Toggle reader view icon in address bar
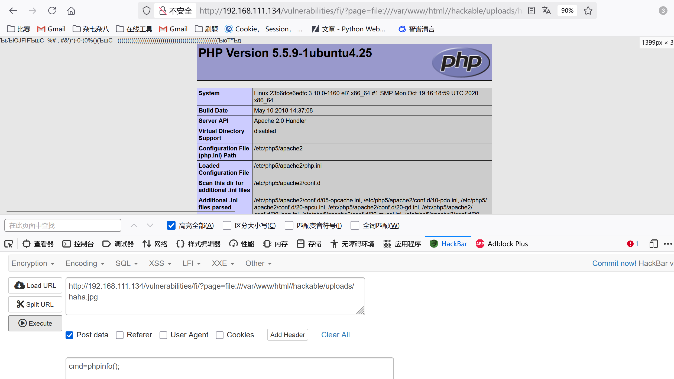Image resolution: width=674 pixels, height=379 pixels. (532, 11)
